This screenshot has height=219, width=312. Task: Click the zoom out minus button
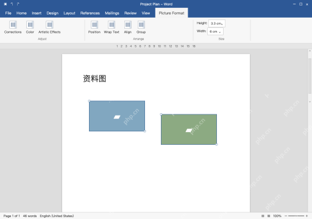[286, 216]
